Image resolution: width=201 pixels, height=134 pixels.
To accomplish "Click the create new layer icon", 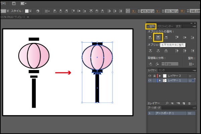I will pos(183,103).
